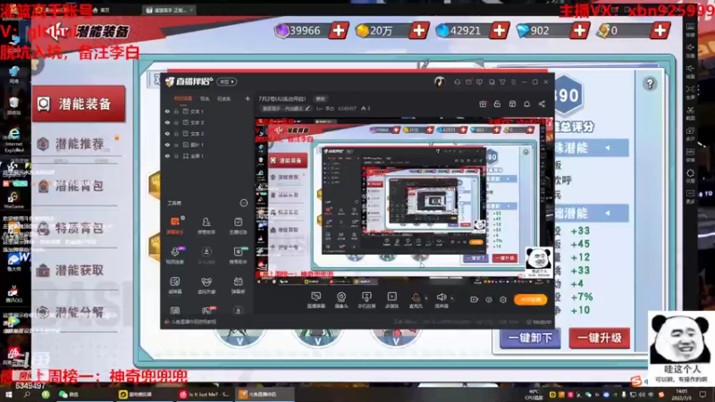The height and width of the screenshot is (402, 715).
Task: Switch to the third scene tab
Action: [223, 98]
